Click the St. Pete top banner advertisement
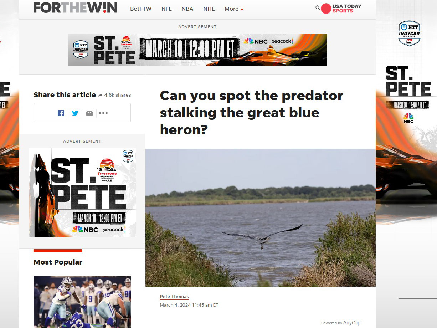 coord(197,50)
